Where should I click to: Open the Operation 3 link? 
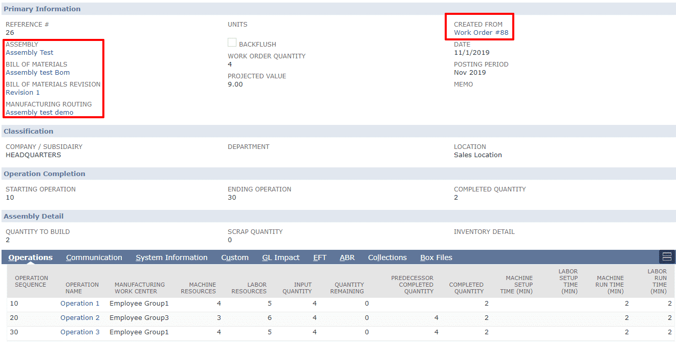(80, 332)
